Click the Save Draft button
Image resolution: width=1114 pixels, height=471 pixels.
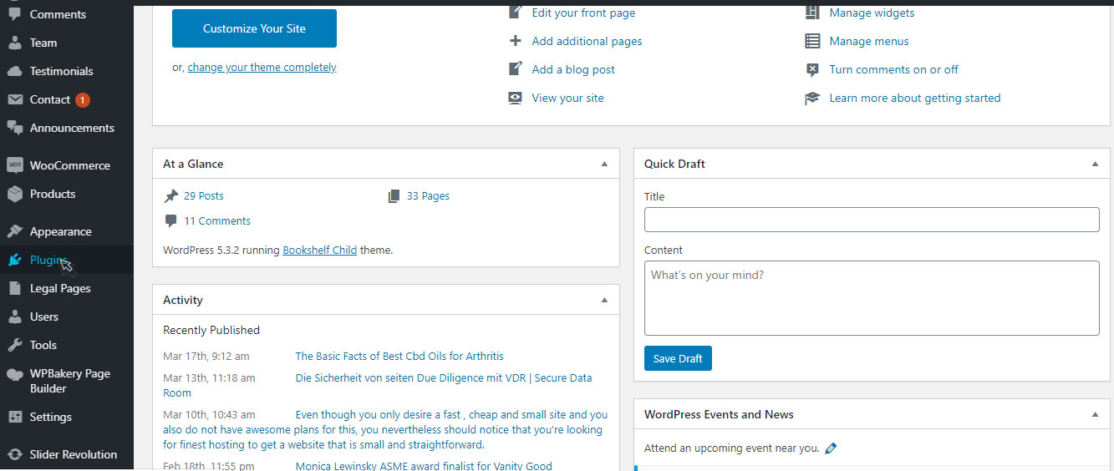point(678,358)
